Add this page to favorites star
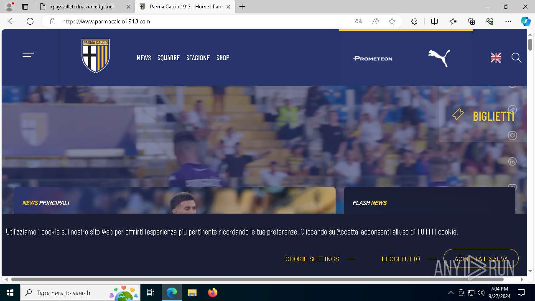Viewport: 535px width, 301px height. (x=392, y=21)
